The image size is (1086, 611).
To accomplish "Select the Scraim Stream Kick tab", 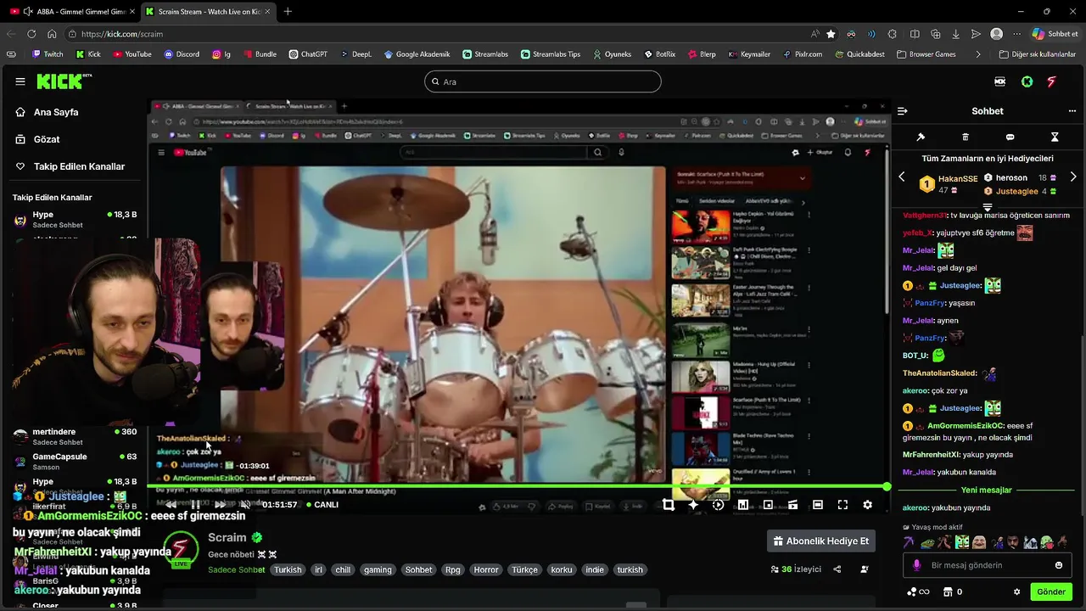I will (x=208, y=11).
